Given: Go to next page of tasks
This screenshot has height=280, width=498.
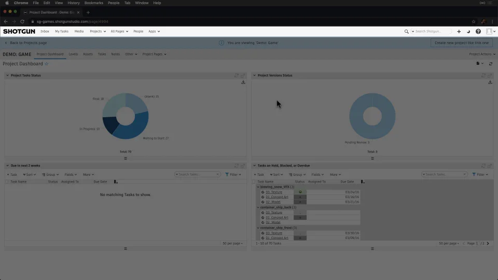Looking at the screenshot, I should 488,244.
